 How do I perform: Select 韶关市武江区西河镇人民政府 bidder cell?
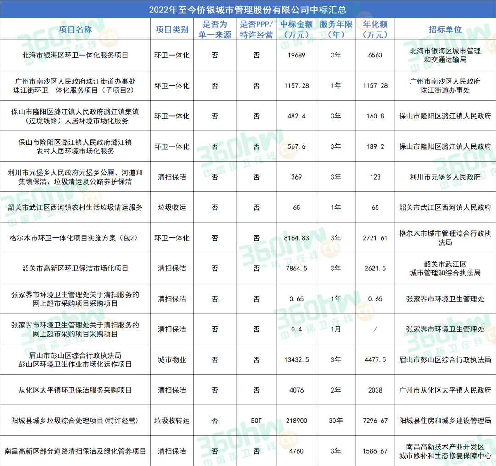(x=445, y=208)
